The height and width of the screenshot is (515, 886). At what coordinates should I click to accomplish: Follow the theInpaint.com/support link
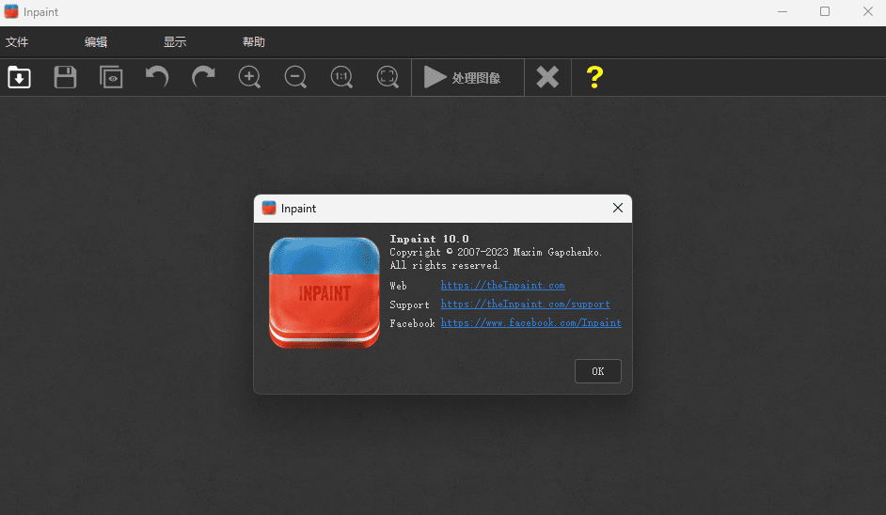(x=525, y=304)
